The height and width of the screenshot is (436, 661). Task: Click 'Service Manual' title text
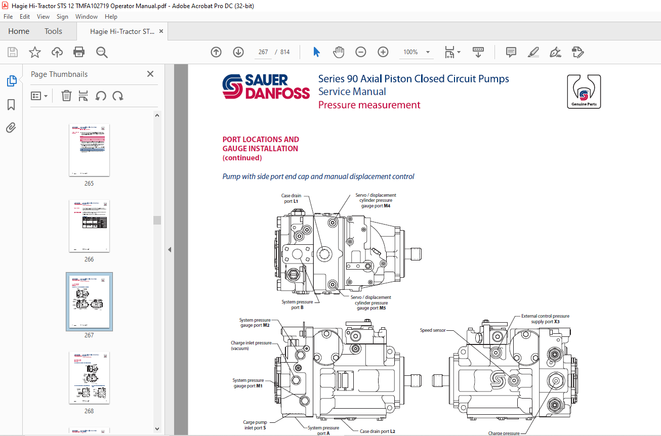coord(352,92)
